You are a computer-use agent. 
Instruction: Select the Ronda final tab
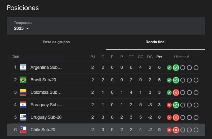(x=155, y=42)
